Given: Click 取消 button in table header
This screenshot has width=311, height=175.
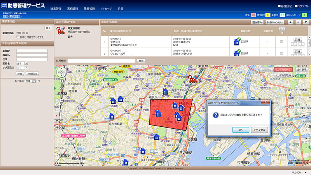Looking at the screenshot, I should (x=282, y=29).
